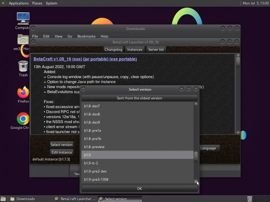Click the clock showing Mon Jul 3, 13:00
This screenshot has height=202, width=270.
pos(255,3)
